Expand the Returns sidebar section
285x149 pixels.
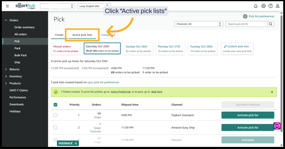click(x=14, y=69)
